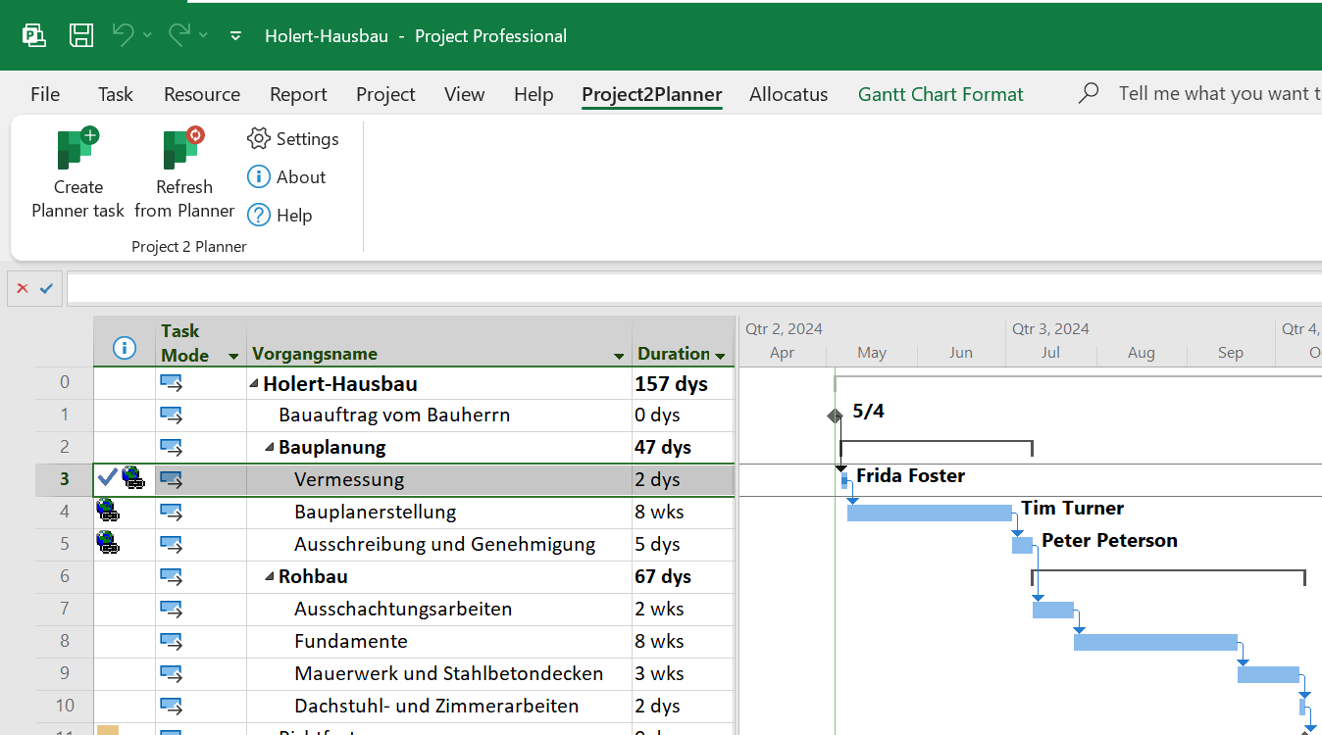Click the Bauplanerstellung Gantt bar
The image size is (1322, 735).
click(x=929, y=514)
